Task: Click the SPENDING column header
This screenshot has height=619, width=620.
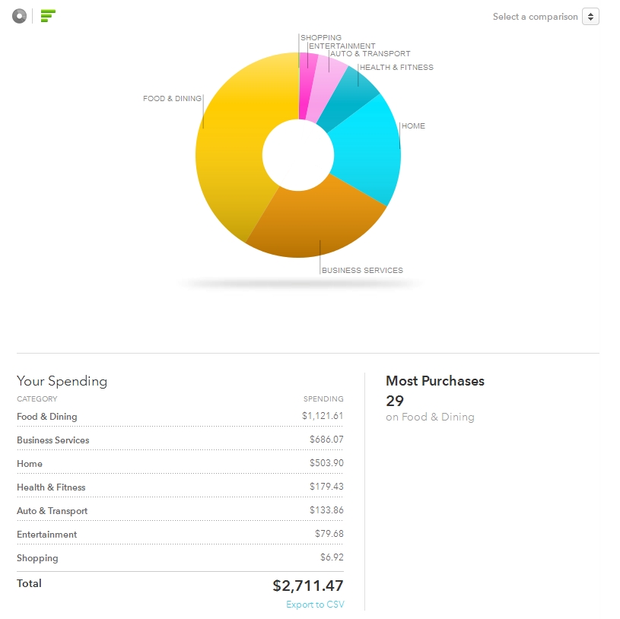Action: tap(323, 398)
